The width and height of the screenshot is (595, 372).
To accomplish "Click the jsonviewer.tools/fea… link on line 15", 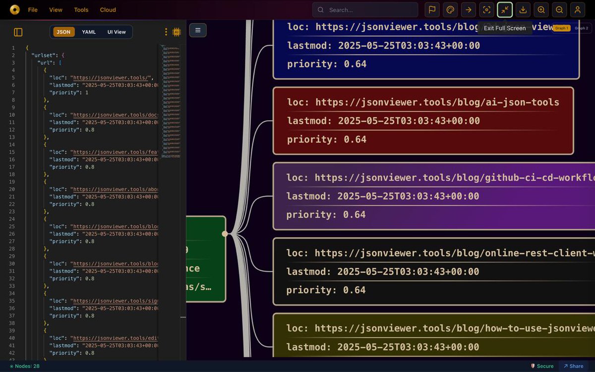I will (x=116, y=152).
